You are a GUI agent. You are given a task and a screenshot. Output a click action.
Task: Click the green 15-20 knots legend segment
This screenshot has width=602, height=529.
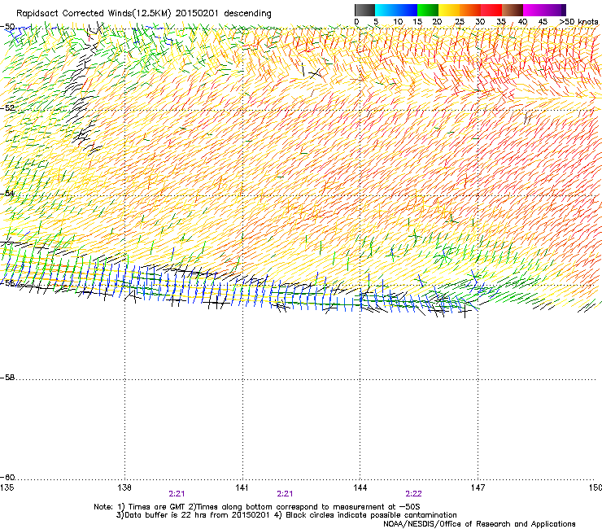[428, 10]
